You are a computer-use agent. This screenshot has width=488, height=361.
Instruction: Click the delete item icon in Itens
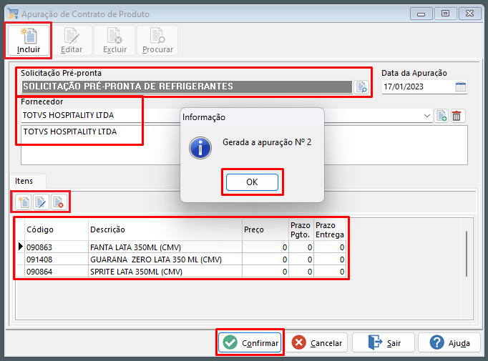click(x=59, y=202)
